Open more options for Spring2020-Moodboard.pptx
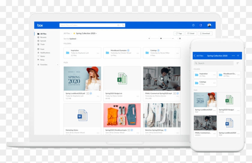This screenshot has height=163, width=252. (138, 133)
